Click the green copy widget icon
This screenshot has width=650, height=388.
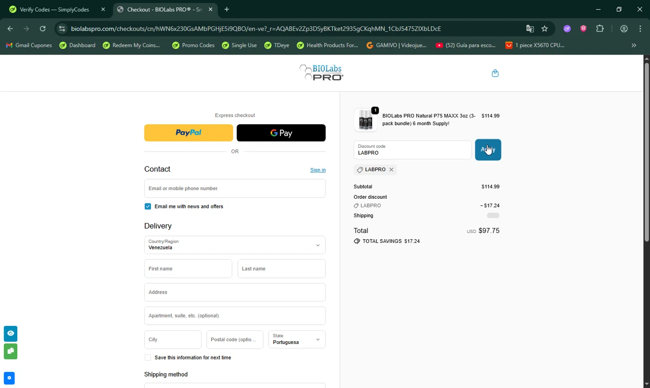[x=10, y=351]
